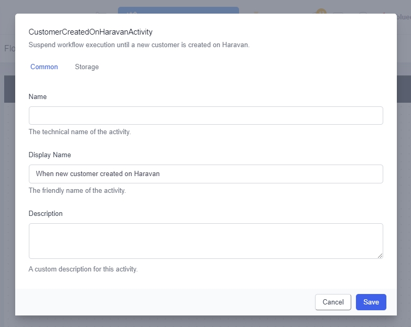Image resolution: width=411 pixels, height=327 pixels.
Task: Click into the Display Name text box
Action: coord(206,174)
